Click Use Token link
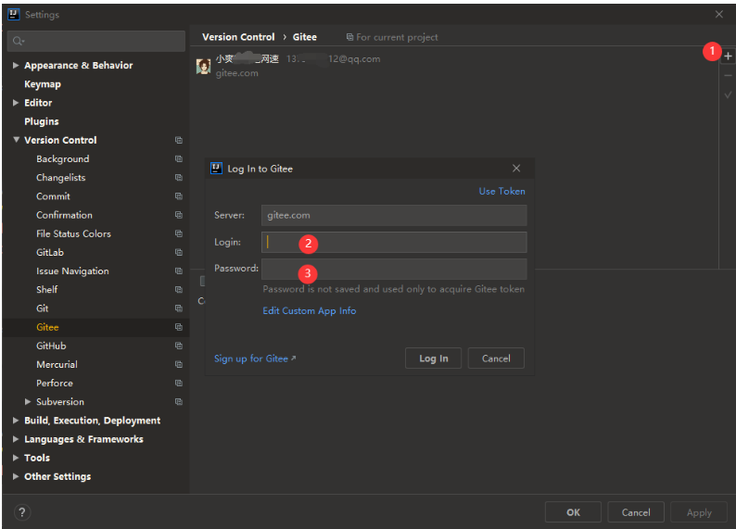Viewport: 736px width, 529px height. (501, 192)
